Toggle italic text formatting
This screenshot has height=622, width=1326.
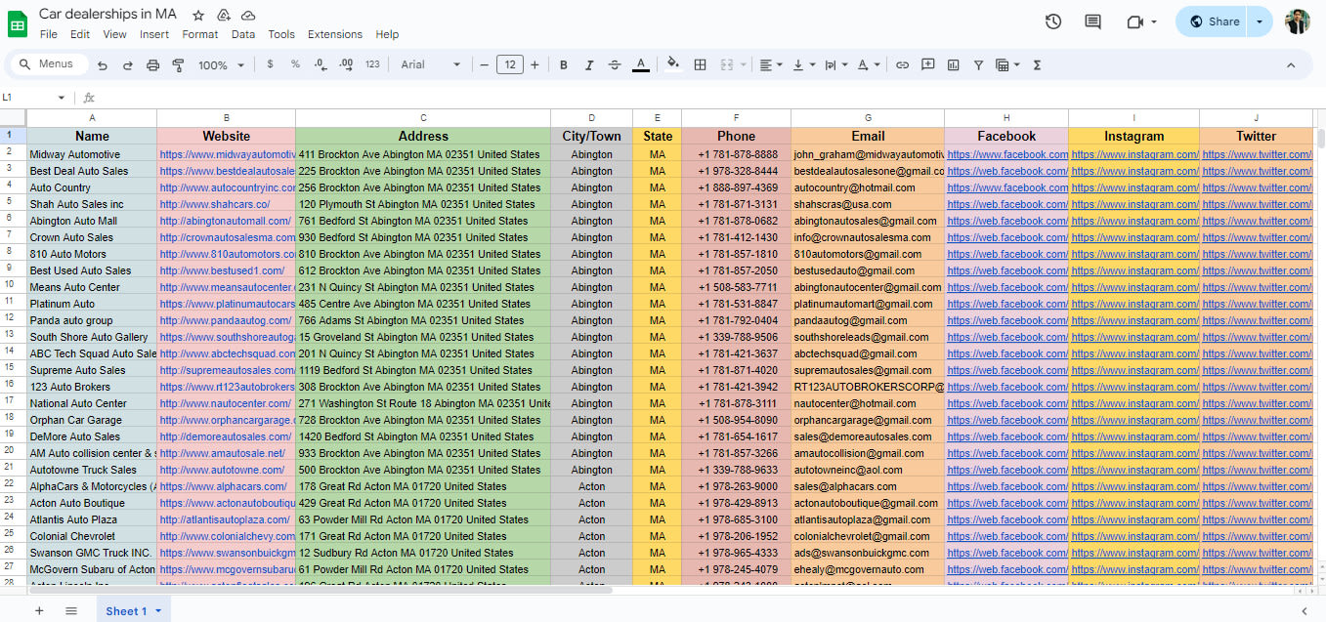589,65
